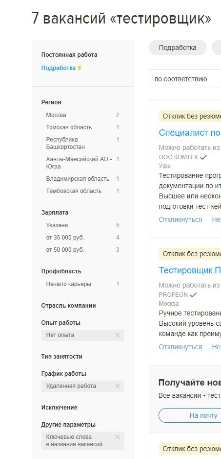Viewport: 221px width, 459px height.
Task: Click the Удаленная работа selected filter chip
Action: coord(83,386)
